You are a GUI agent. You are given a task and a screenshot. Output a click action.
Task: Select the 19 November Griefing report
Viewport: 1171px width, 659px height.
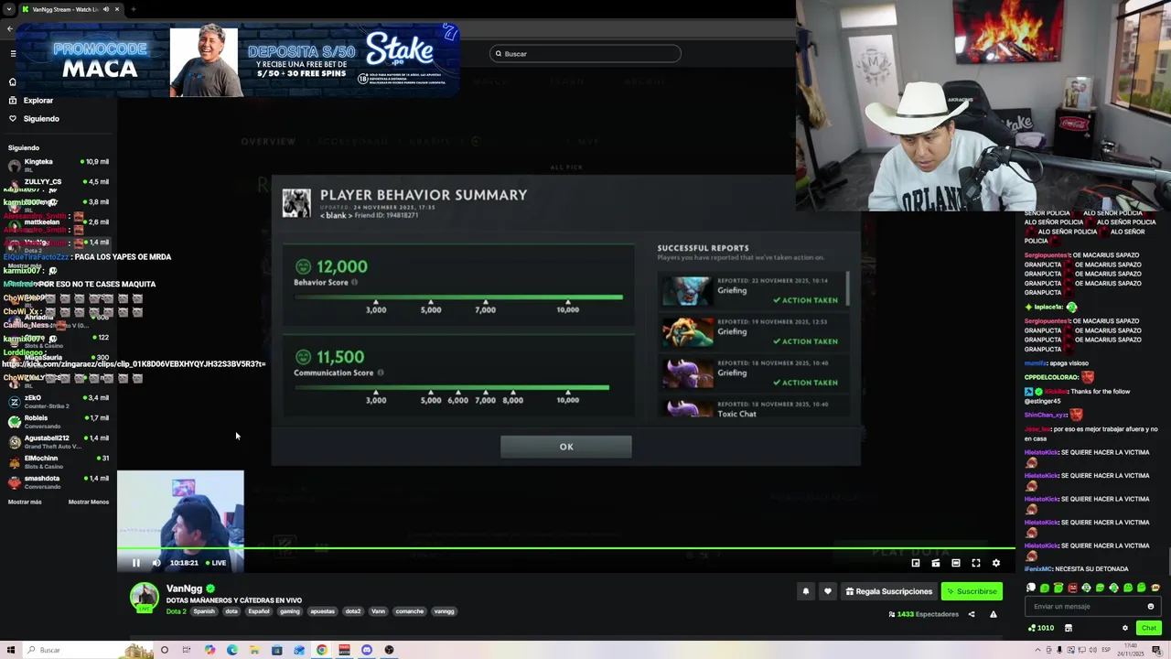[x=752, y=332]
